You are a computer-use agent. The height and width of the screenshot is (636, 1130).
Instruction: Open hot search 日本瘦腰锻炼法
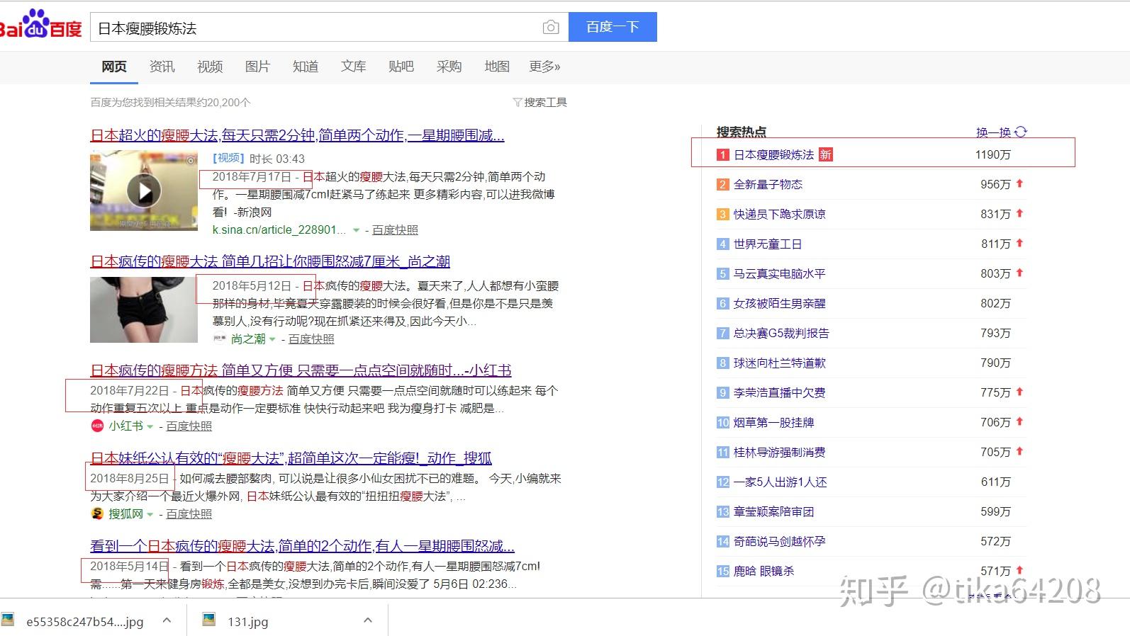773,154
